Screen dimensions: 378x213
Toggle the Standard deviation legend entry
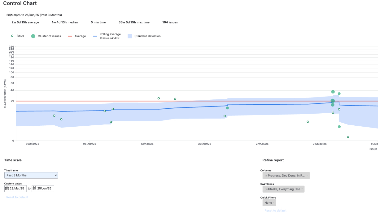point(130,36)
